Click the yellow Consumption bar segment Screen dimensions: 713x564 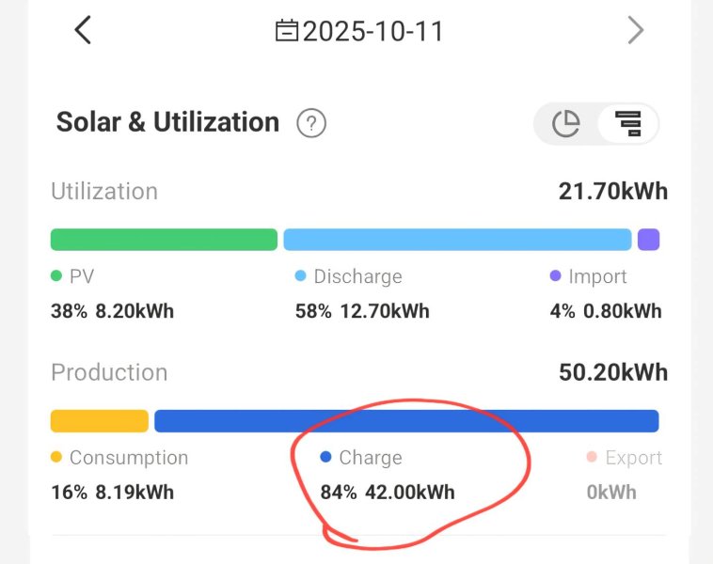[x=100, y=420]
